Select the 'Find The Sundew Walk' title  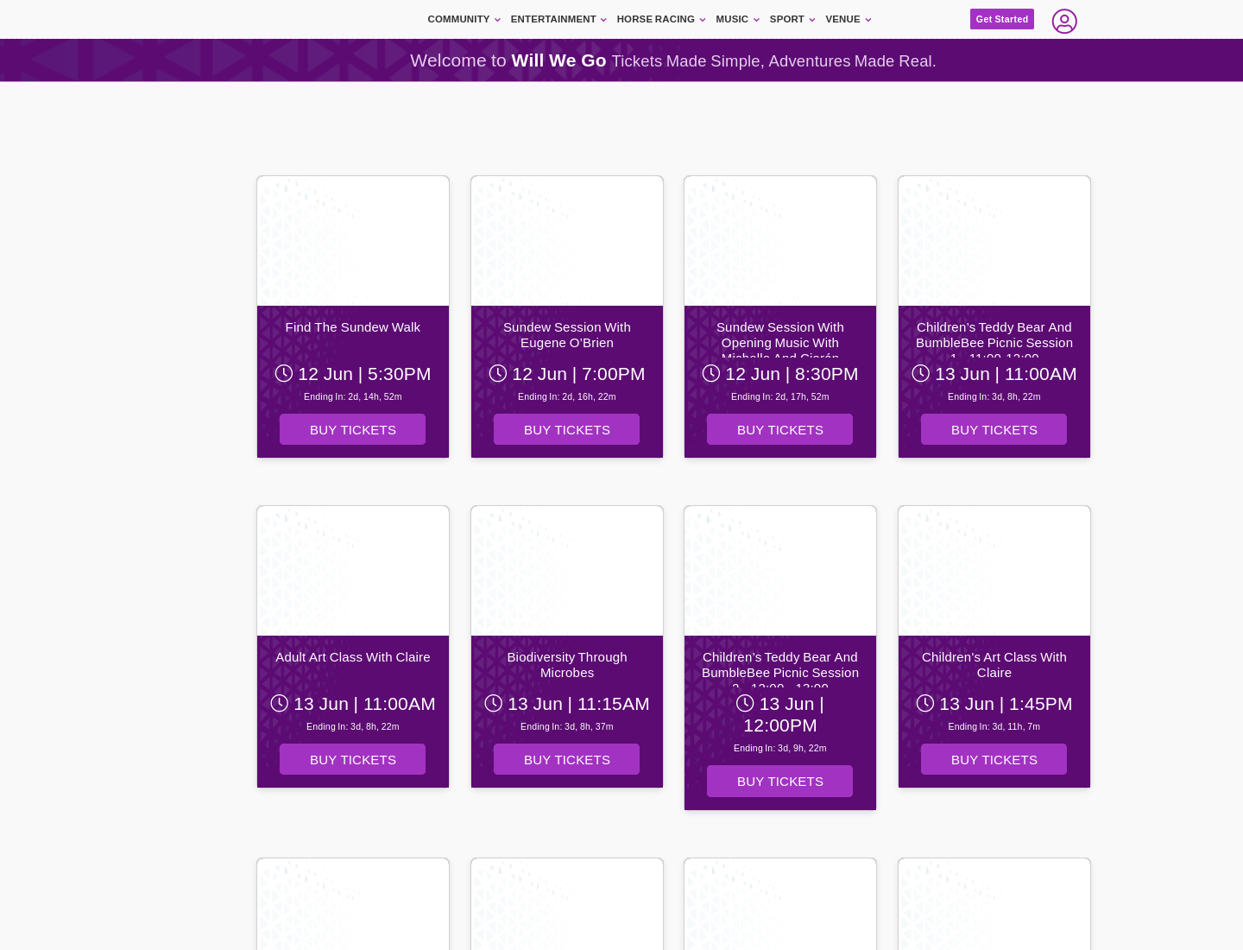tap(353, 327)
